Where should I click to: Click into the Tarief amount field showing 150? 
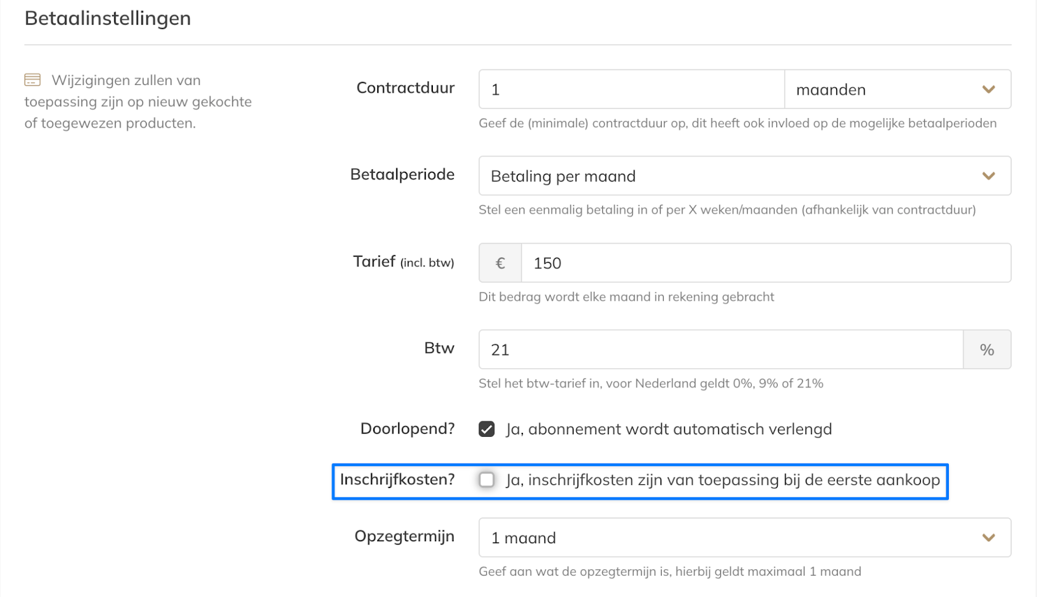click(765, 263)
